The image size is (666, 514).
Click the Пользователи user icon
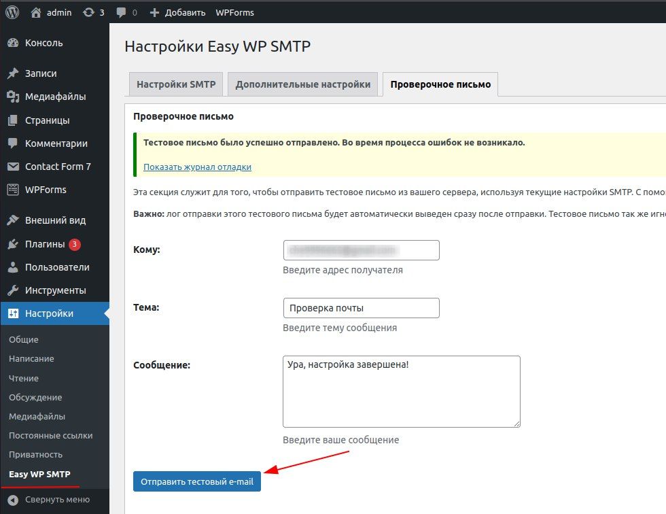pyautogui.click(x=13, y=267)
